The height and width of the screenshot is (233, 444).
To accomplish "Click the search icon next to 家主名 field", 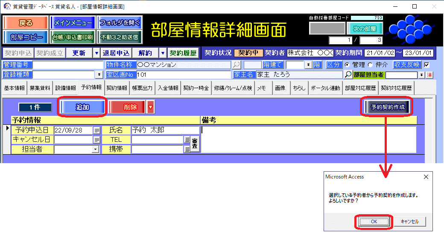I will pos(348,75).
